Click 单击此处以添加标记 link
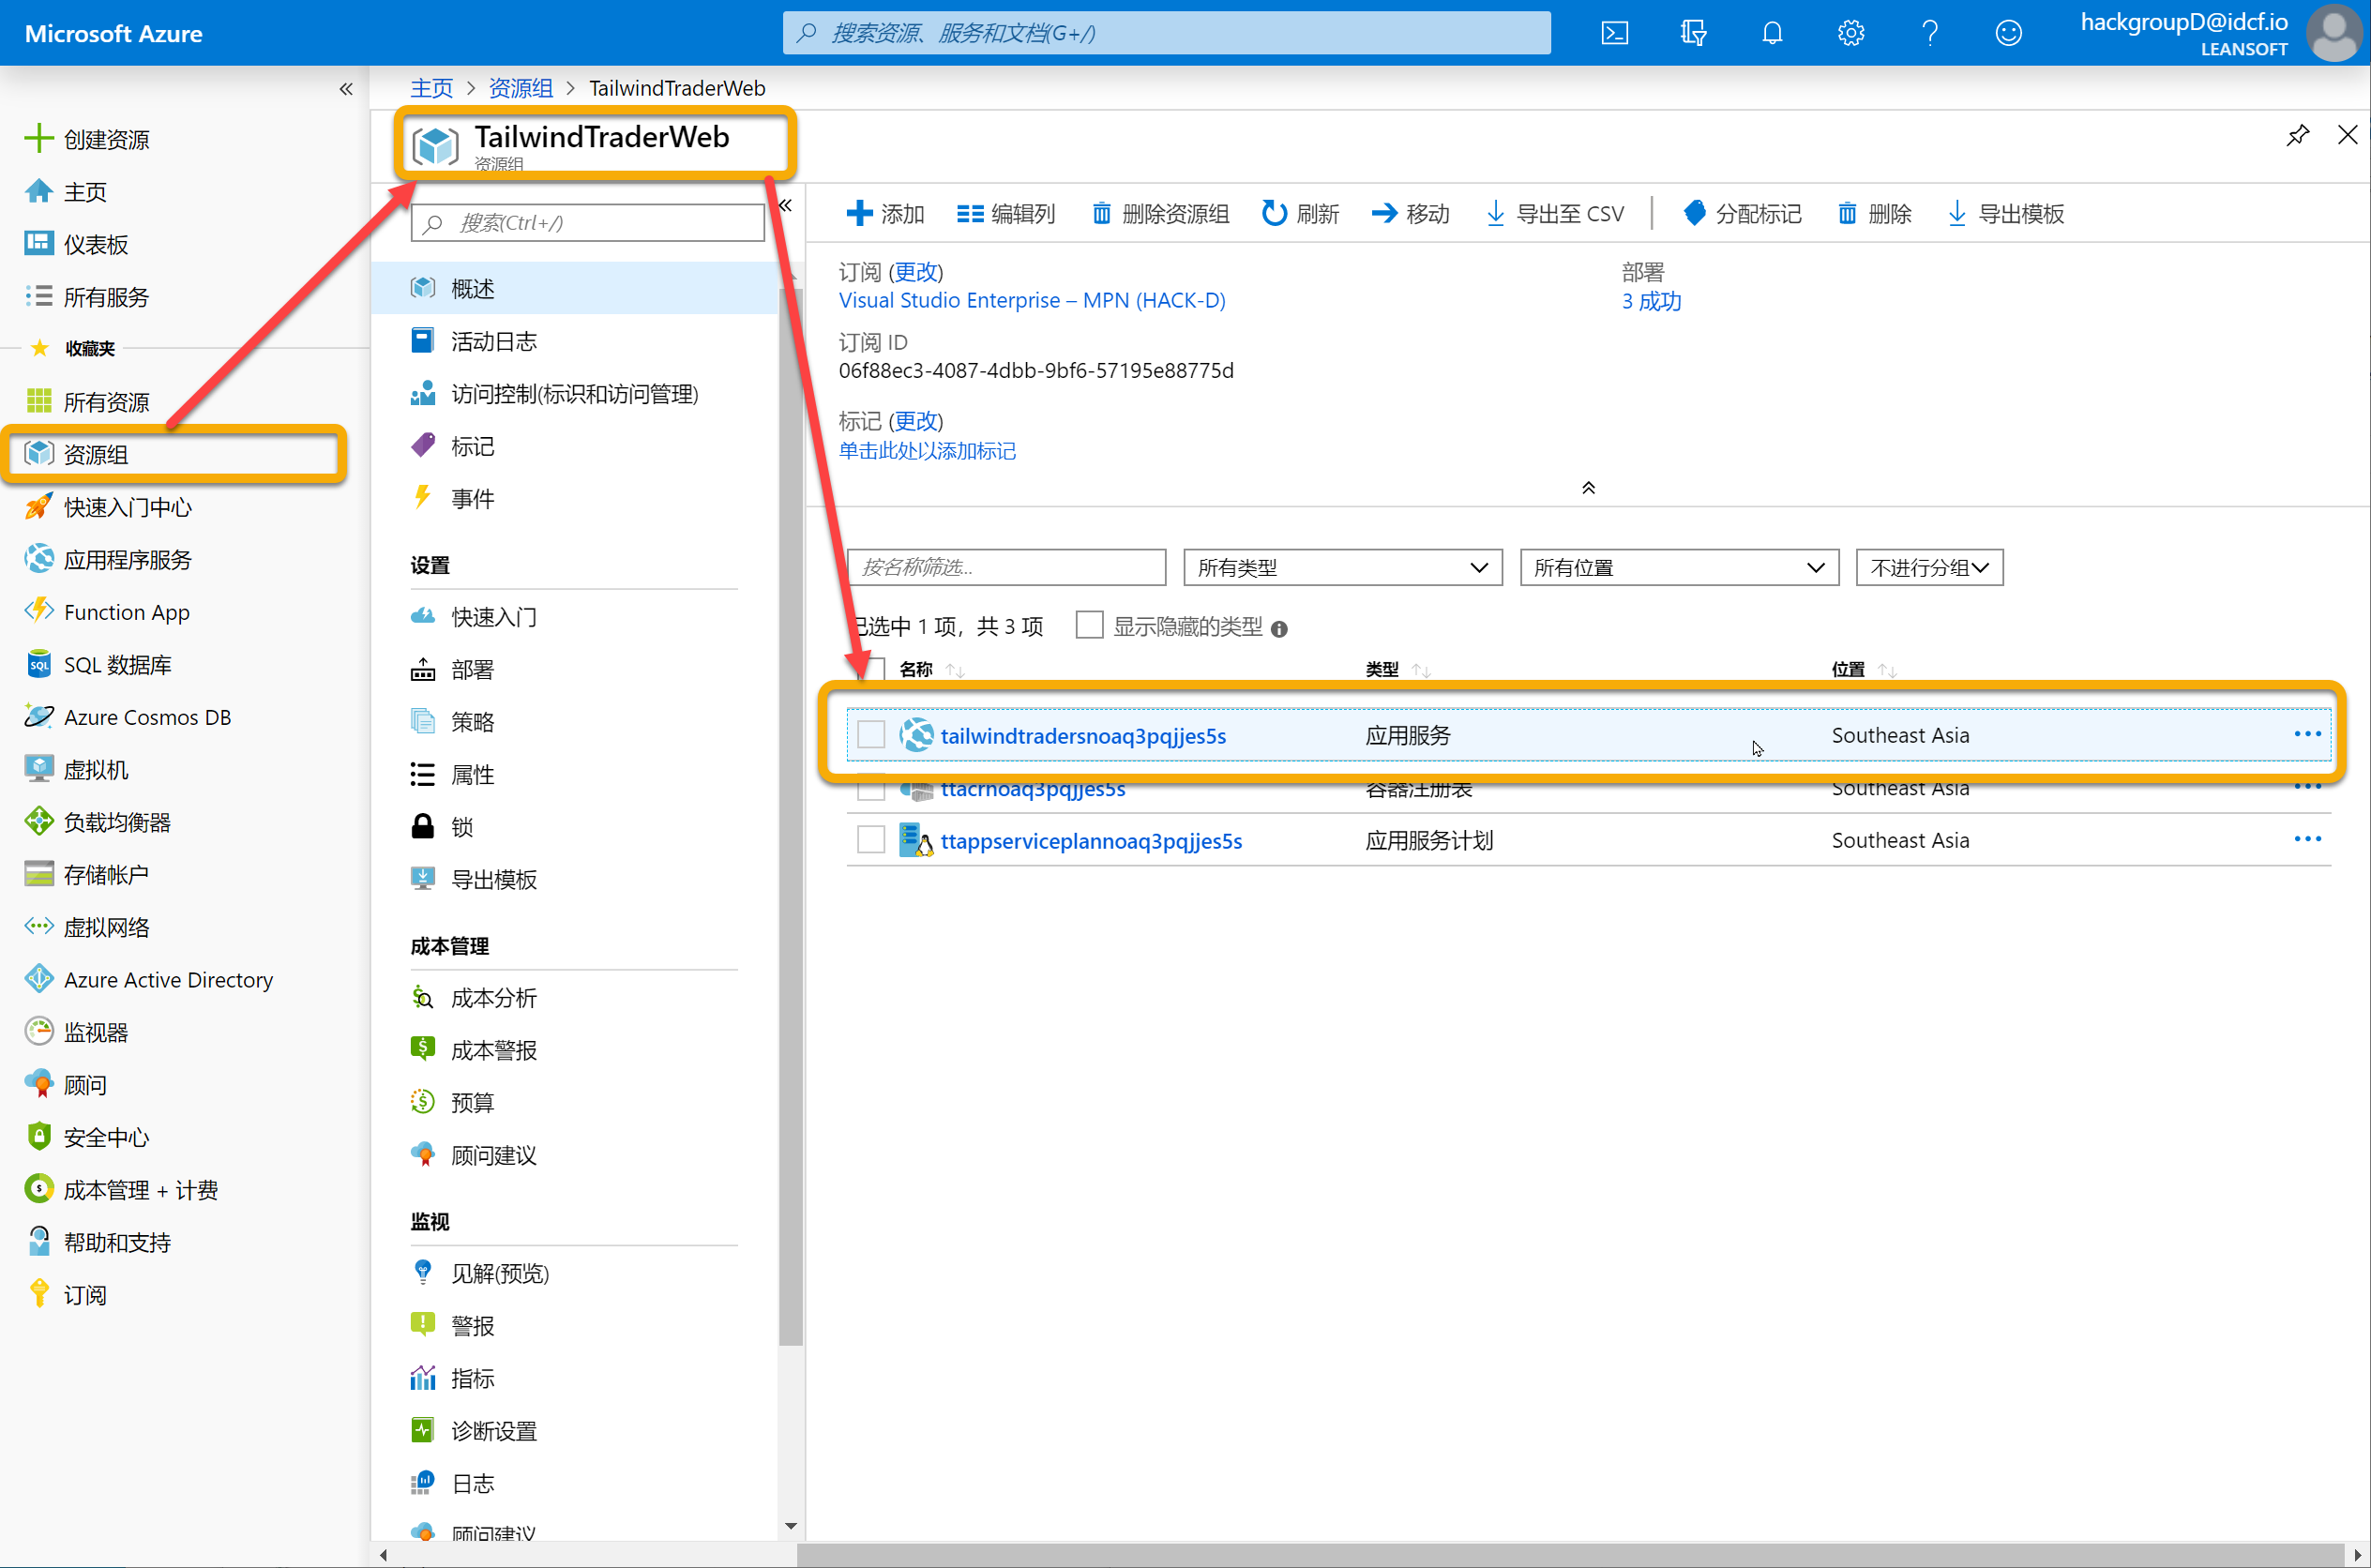The height and width of the screenshot is (1568, 2371). click(927, 451)
